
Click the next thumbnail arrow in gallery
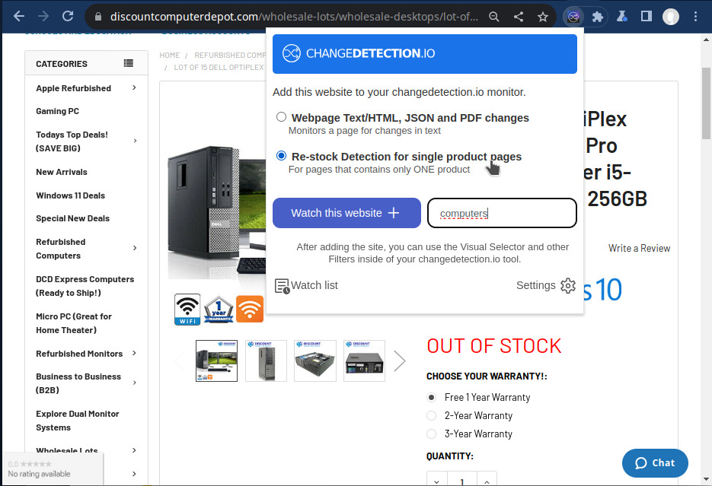(x=399, y=361)
